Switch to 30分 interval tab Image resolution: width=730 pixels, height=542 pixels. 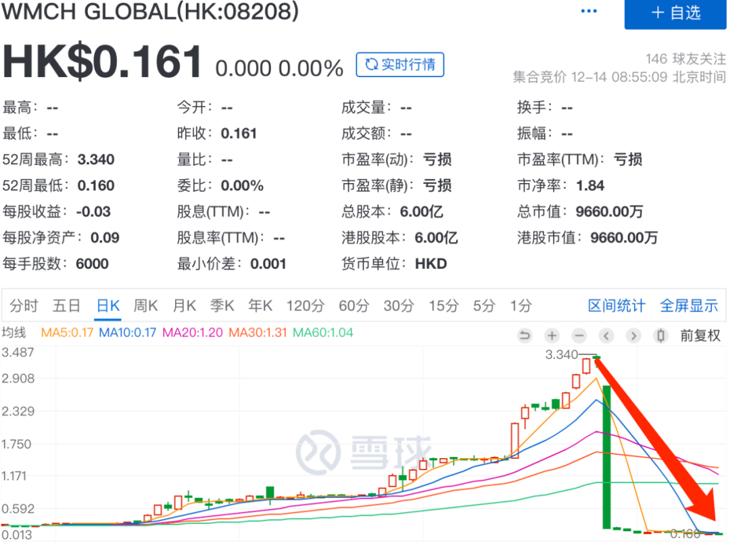(399, 306)
